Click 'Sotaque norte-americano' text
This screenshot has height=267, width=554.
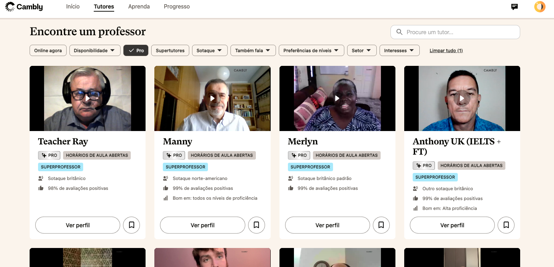pyautogui.click(x=200, y=179)
